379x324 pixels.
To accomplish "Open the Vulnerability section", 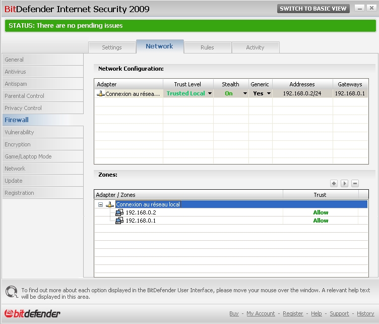I will point(43,132).
